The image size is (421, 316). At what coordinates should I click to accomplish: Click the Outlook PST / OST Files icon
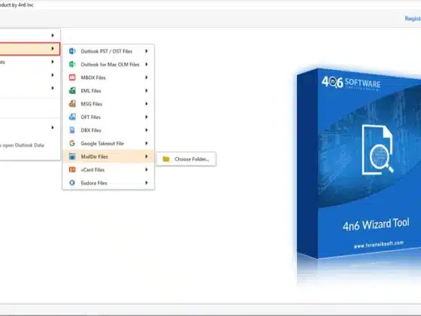click(x=72, y=51)
